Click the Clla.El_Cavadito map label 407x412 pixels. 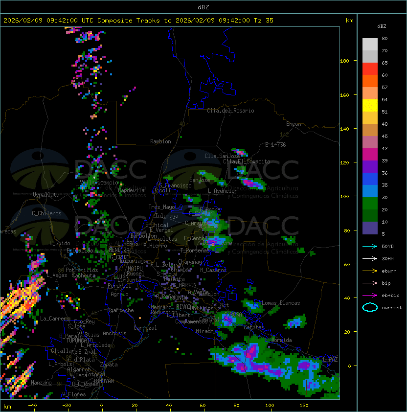click(x=247, y=161)
